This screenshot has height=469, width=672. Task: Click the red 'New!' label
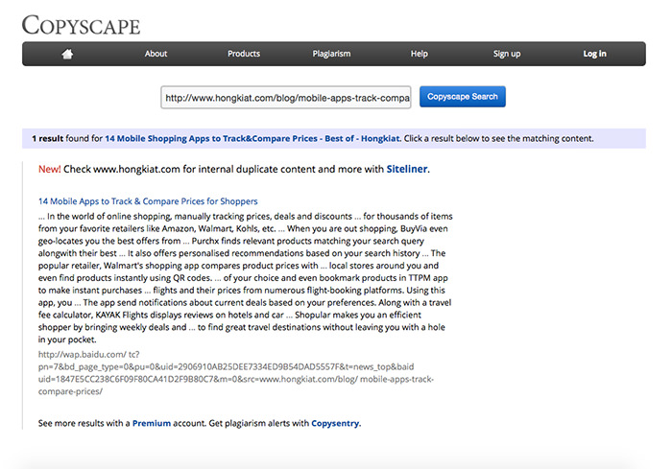pyautogui.click(x=49, y=169)
